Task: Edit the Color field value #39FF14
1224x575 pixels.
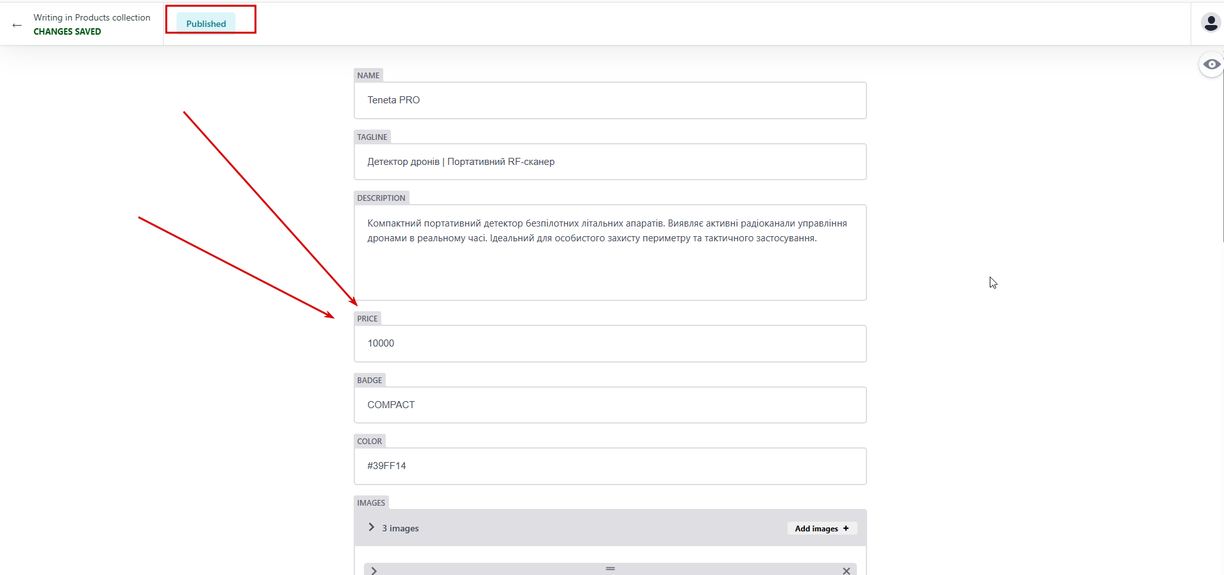Action: coord(610,466)
